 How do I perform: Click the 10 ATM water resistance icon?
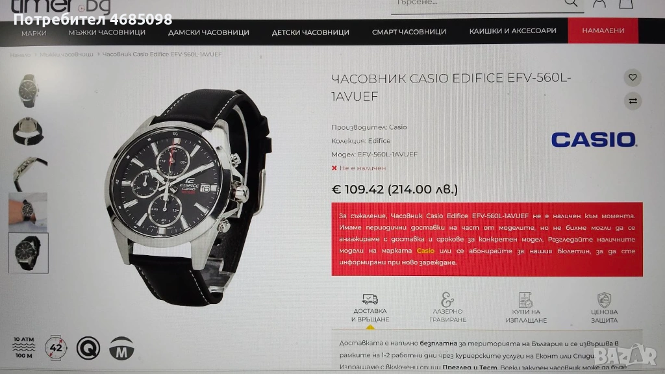point(24,348)
